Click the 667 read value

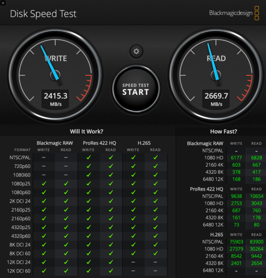tap(256, 165)
